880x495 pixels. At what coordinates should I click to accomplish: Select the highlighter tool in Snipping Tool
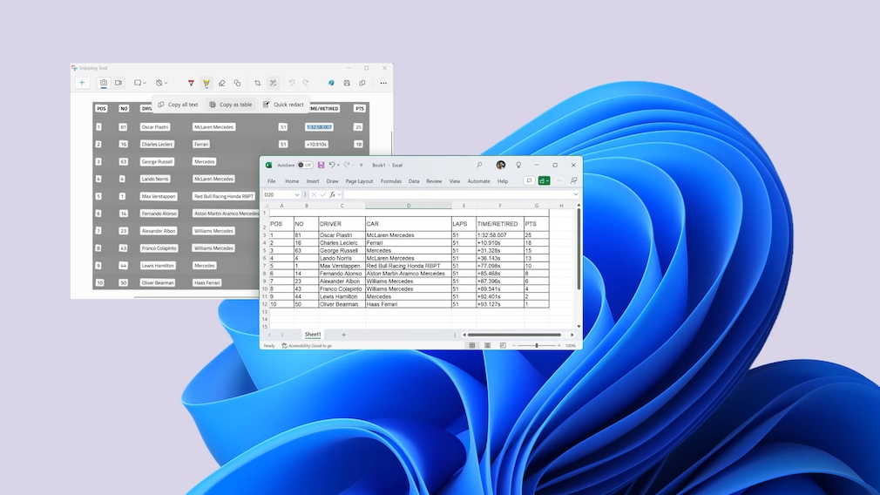(206, 84)
